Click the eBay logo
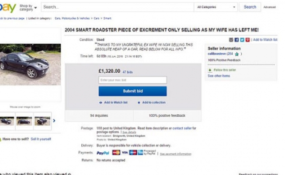The width and height of the screenshot is (285, 175). pyautogui.click(x=8, y=7)
